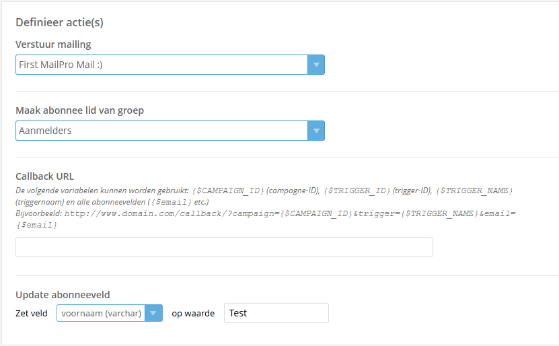Screen dimensions: 559x346
Task: Click the Definieer actie(s) heading
Action: 59,22
